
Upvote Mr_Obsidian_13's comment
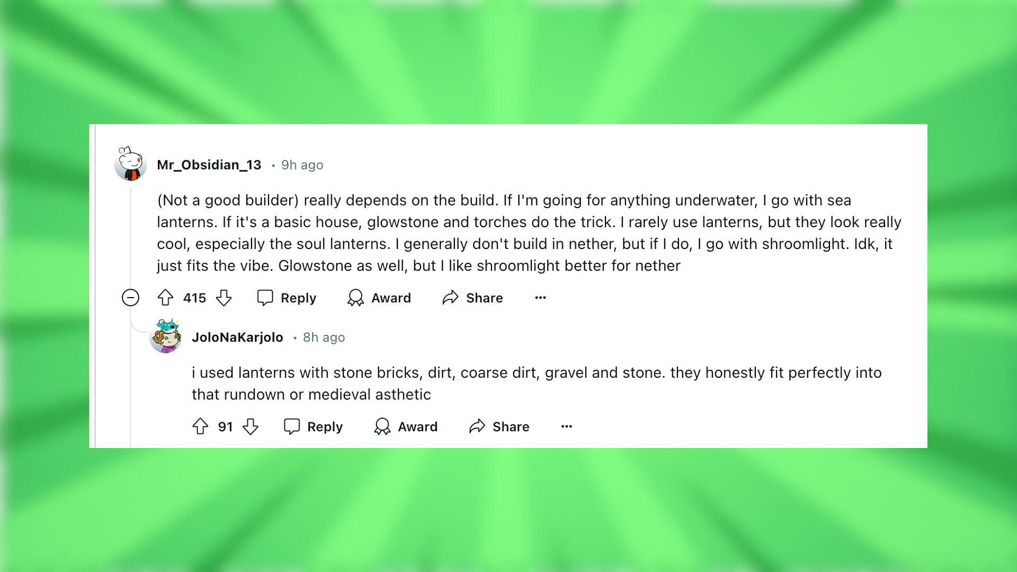tap(165, 298)
